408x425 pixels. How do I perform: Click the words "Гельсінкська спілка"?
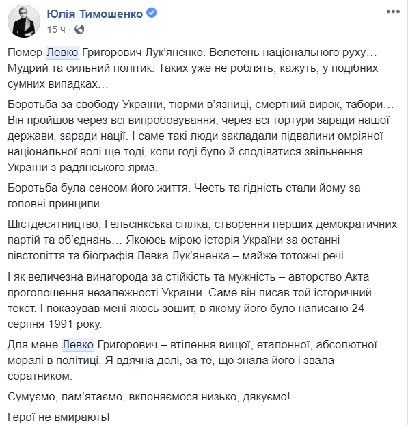[x=157, y=224]
